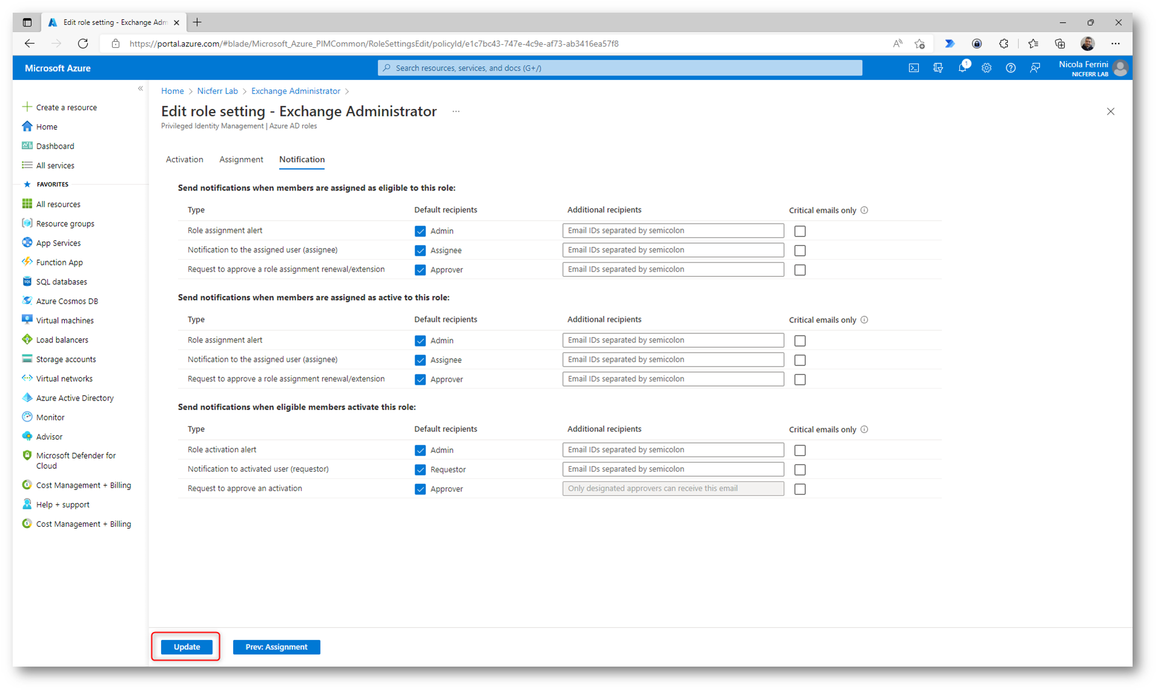Open Home breadcrumb link
This screenshot has height=692, width=1158.
coord(173,91)
